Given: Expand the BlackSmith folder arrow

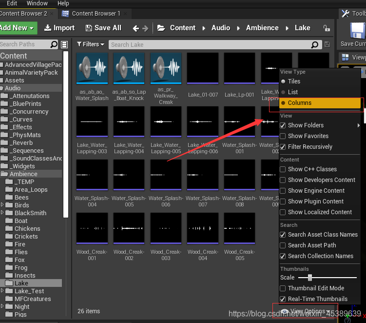Looking at the screenshot, I should click(x=2, y=212).
